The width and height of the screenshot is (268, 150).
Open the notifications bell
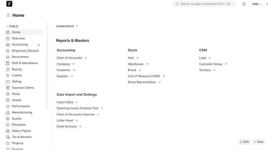pyautogui.click(x=244, y=4)
